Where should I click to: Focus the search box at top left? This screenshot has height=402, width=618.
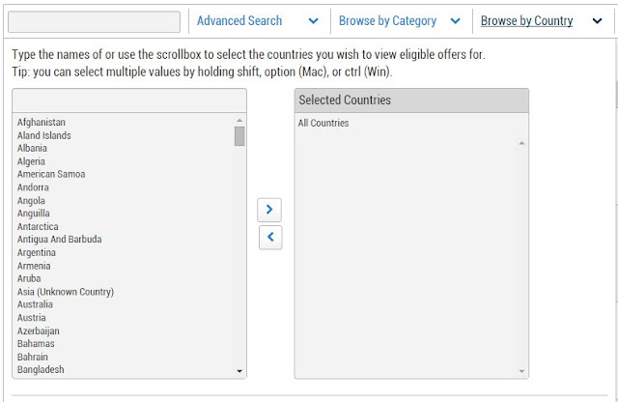(x=95, y=21)
